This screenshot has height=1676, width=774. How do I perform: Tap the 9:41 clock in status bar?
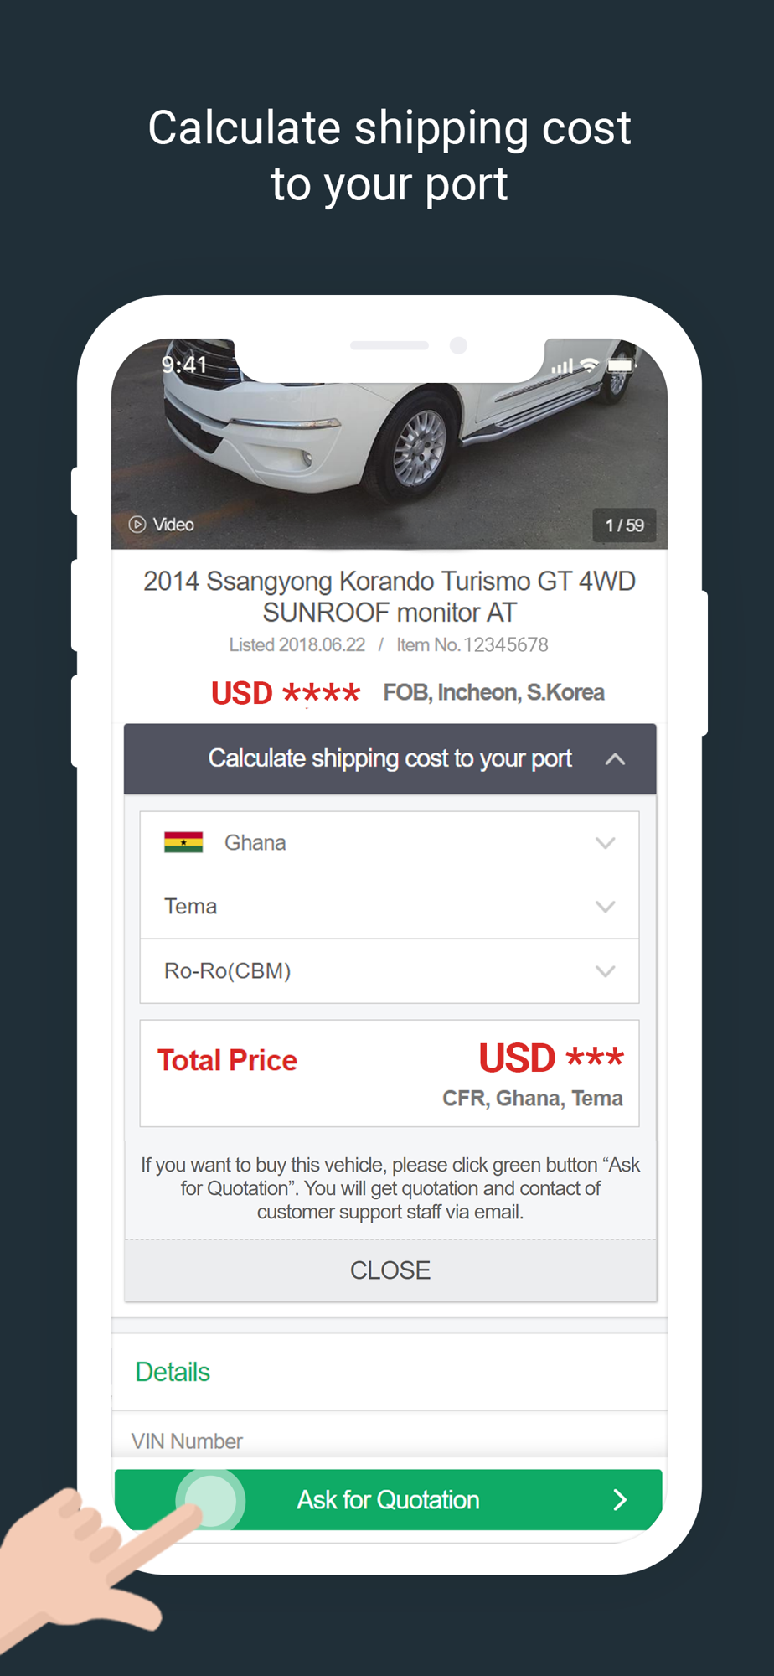pyautogui.click(x=184, y=365)
